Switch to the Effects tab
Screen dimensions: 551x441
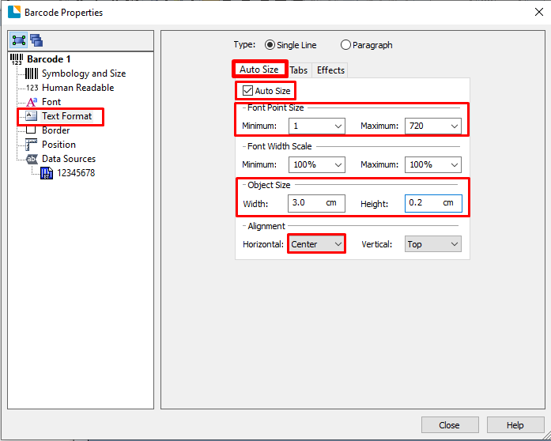coord(330,70)
